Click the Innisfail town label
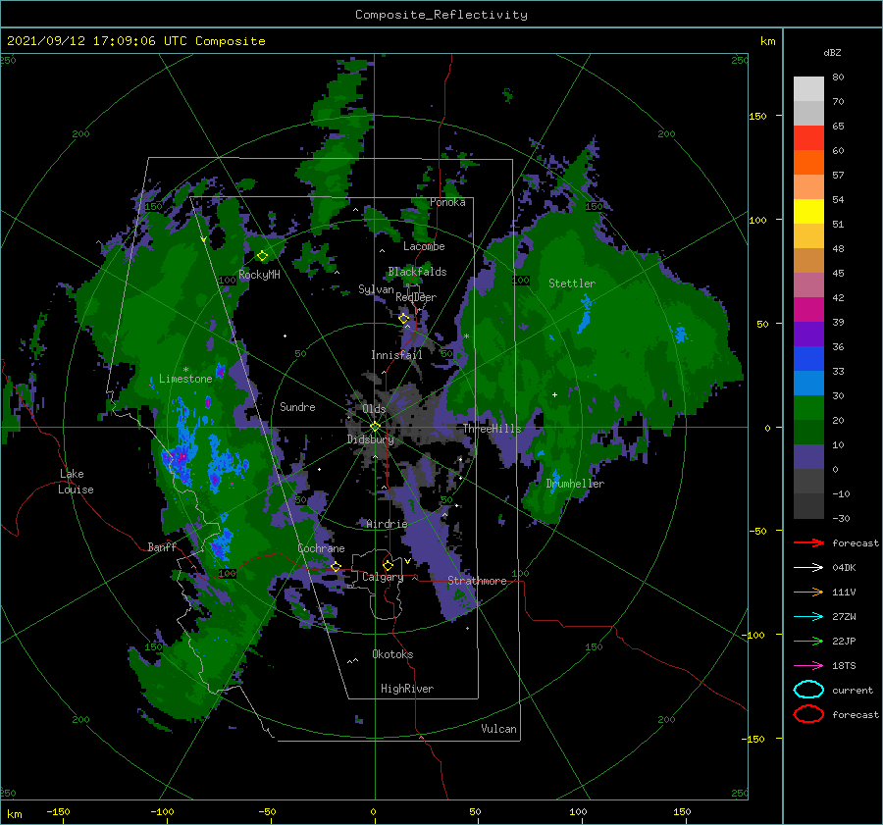Image resolution: width=883 pixels, height=825 pixels. point(396,355)
